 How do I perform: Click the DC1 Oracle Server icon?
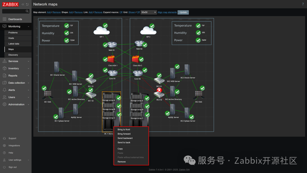pyautogui.click(x=57, y=67)
